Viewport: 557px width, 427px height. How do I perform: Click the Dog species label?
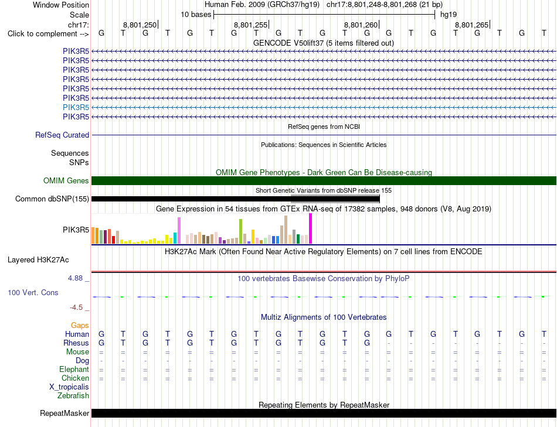(82, 361)
